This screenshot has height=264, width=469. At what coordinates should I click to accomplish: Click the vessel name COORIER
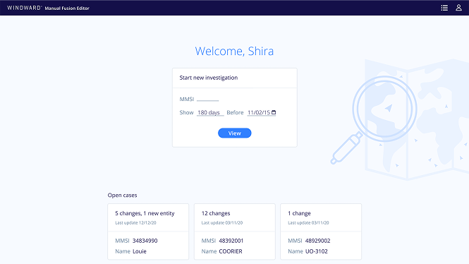[231, 251]
